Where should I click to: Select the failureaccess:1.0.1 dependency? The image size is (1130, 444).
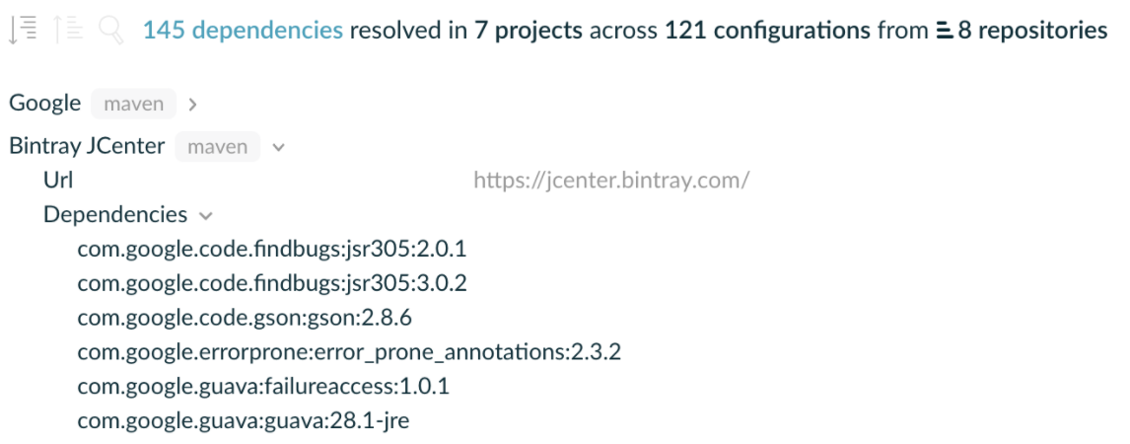[263, 387]
